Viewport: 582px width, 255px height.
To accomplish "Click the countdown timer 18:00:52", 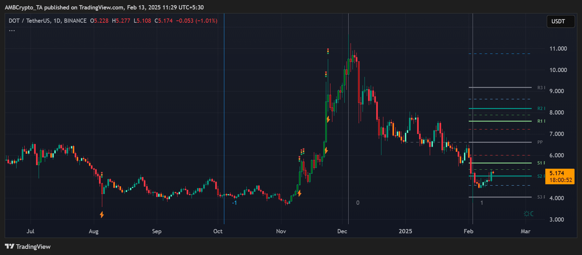I will (x=561, y=180).
